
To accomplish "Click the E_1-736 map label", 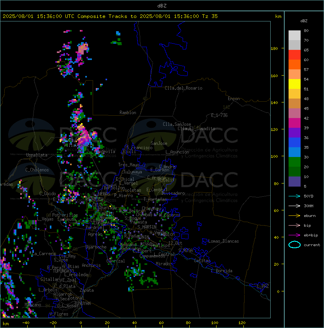I will pyautogui.click(x=219, y=115).
